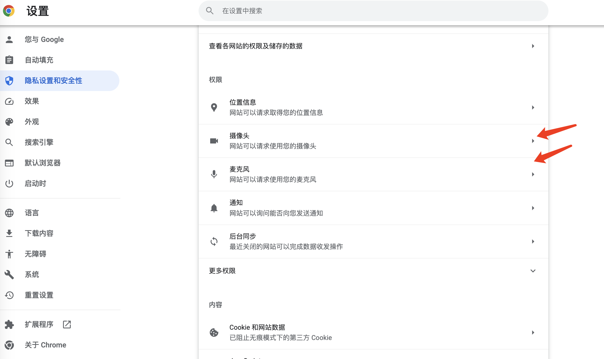Open 查看各网站的权限及储存的数据 row arrow
The width and height of the screenshot is (604, 359).
point(533,46)
